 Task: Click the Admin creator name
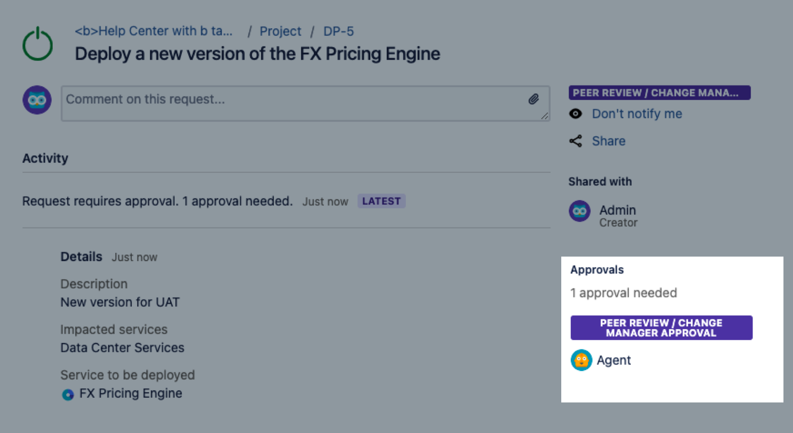(x=617, y=210)
